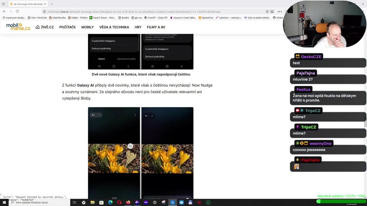Open TripxCZ Stream bookmark

(x=103, y=18)
